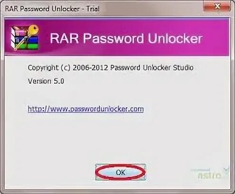Click the red oval highlight around OK
The width and height of the screenshot is (235, 194).
(120, 172)
